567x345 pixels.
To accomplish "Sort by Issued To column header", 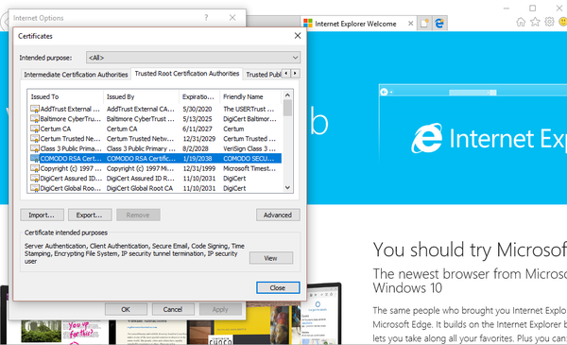I will click(x=65, y=96).
